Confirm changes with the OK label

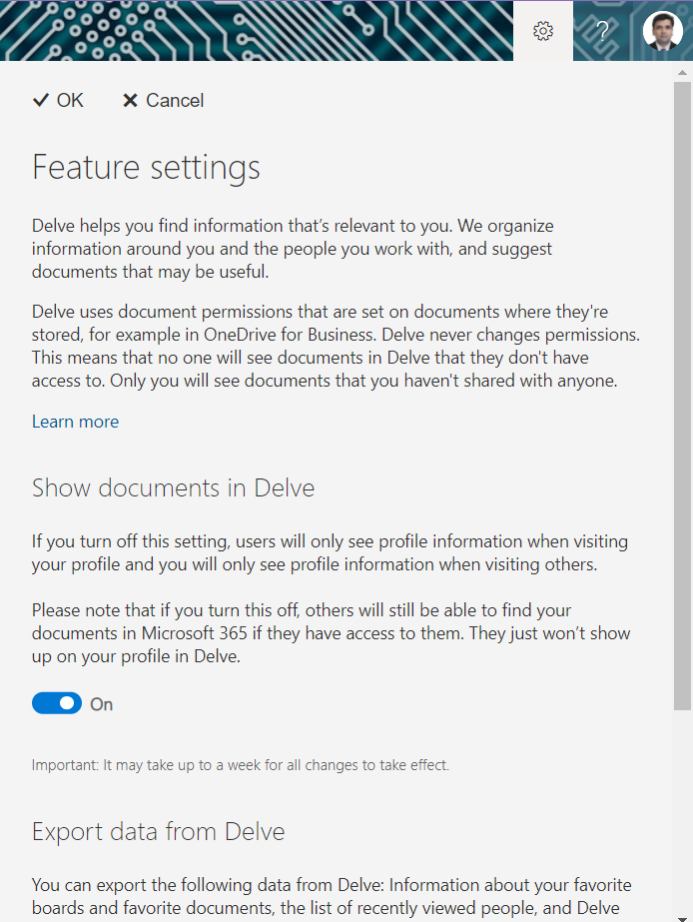(x=70, y=100)
